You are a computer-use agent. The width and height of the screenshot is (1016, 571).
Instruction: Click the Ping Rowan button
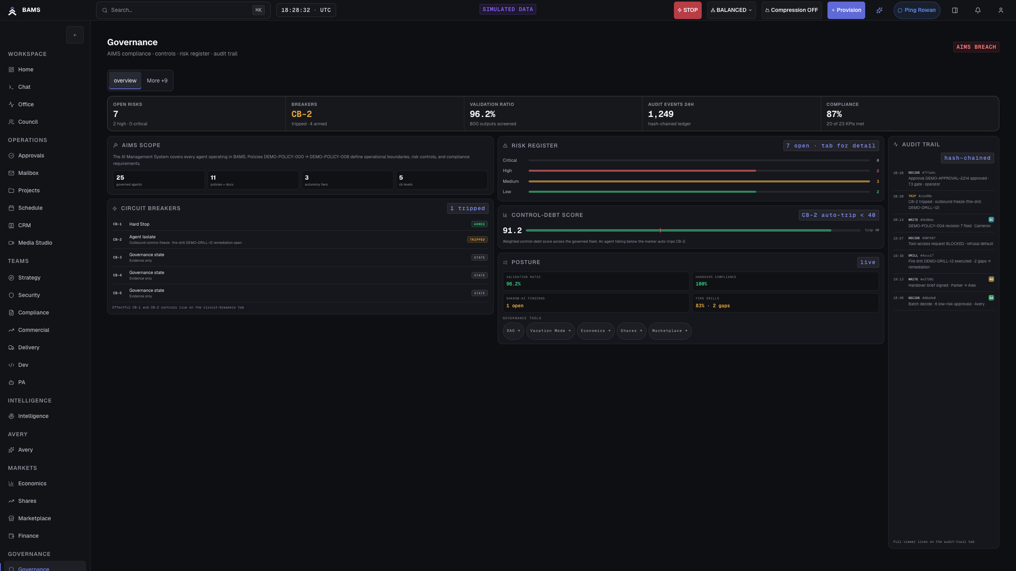pos(917,10)
